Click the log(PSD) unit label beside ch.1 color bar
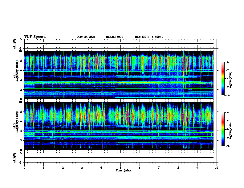Screen dimensions: 244x188 pos(231,80)
